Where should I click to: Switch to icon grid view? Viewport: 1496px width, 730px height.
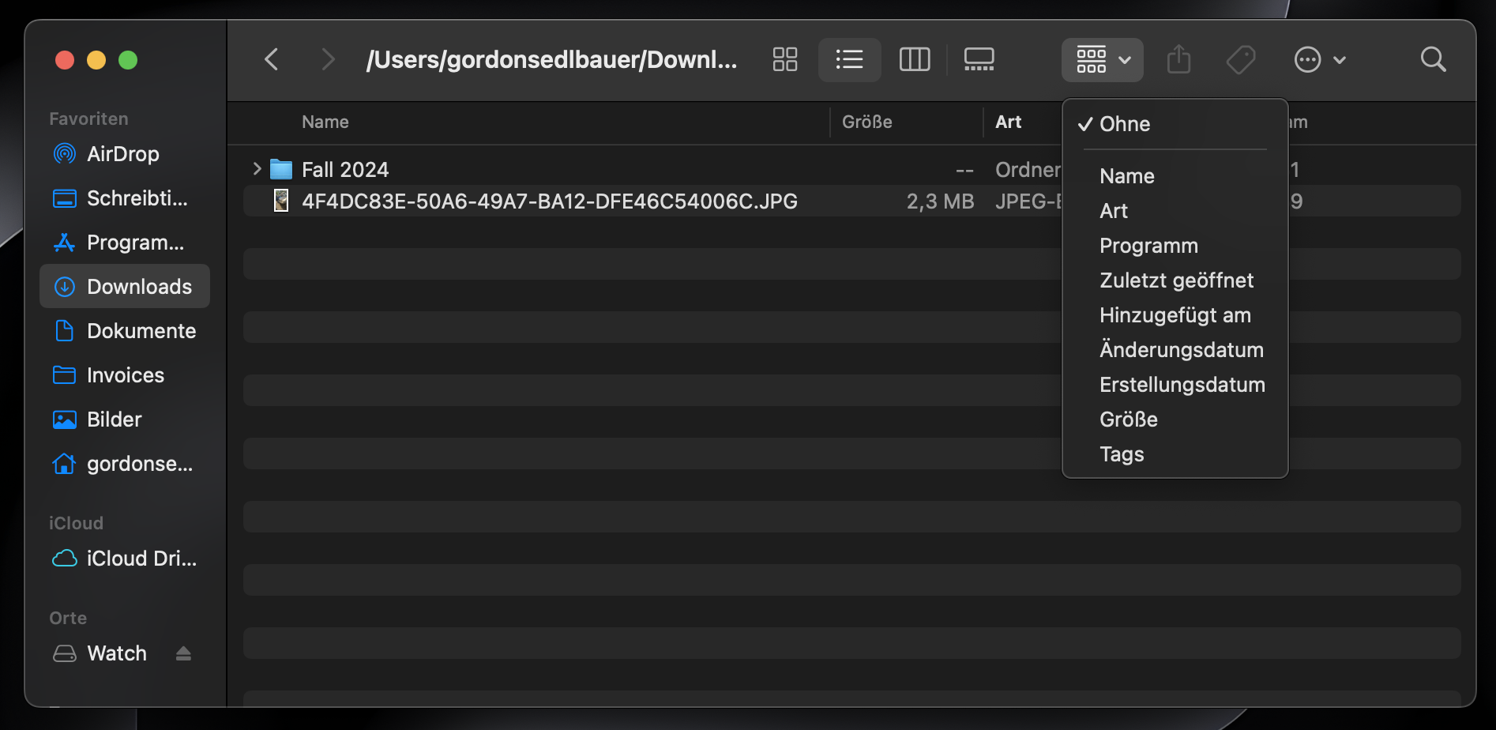(x=784, y=59)
